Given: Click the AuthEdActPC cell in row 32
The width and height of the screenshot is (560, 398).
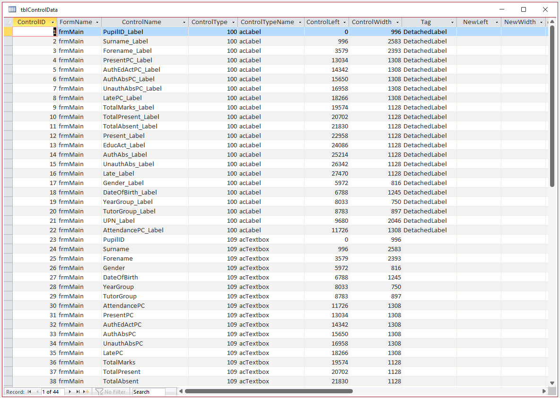Looking at the screenshot, I should coord(145,324).
